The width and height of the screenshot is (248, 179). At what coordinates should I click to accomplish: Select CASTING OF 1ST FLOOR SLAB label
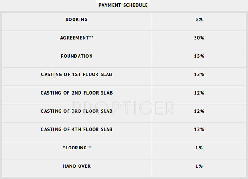click(77, 74)
